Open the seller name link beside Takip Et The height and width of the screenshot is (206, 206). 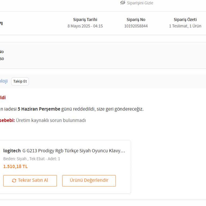tap(3, 81)
